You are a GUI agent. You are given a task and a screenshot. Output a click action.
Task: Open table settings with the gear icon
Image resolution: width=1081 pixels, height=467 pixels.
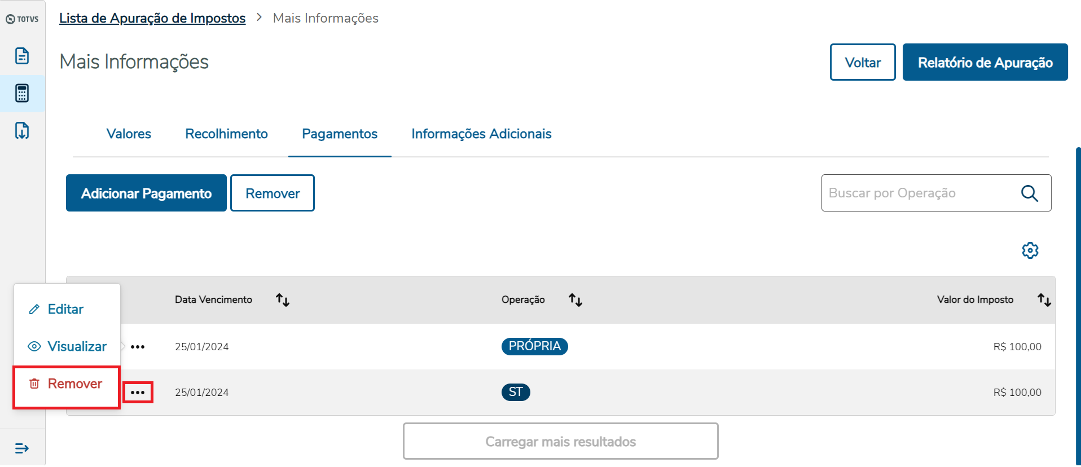(x=1030, y=250)
